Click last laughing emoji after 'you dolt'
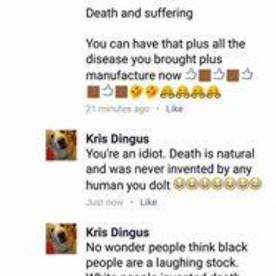 click(255, 184)
